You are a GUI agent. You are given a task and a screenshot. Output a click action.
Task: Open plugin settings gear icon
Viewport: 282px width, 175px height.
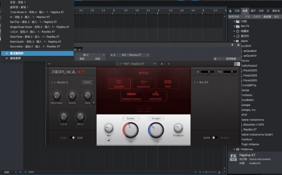(x=215, y=59)
